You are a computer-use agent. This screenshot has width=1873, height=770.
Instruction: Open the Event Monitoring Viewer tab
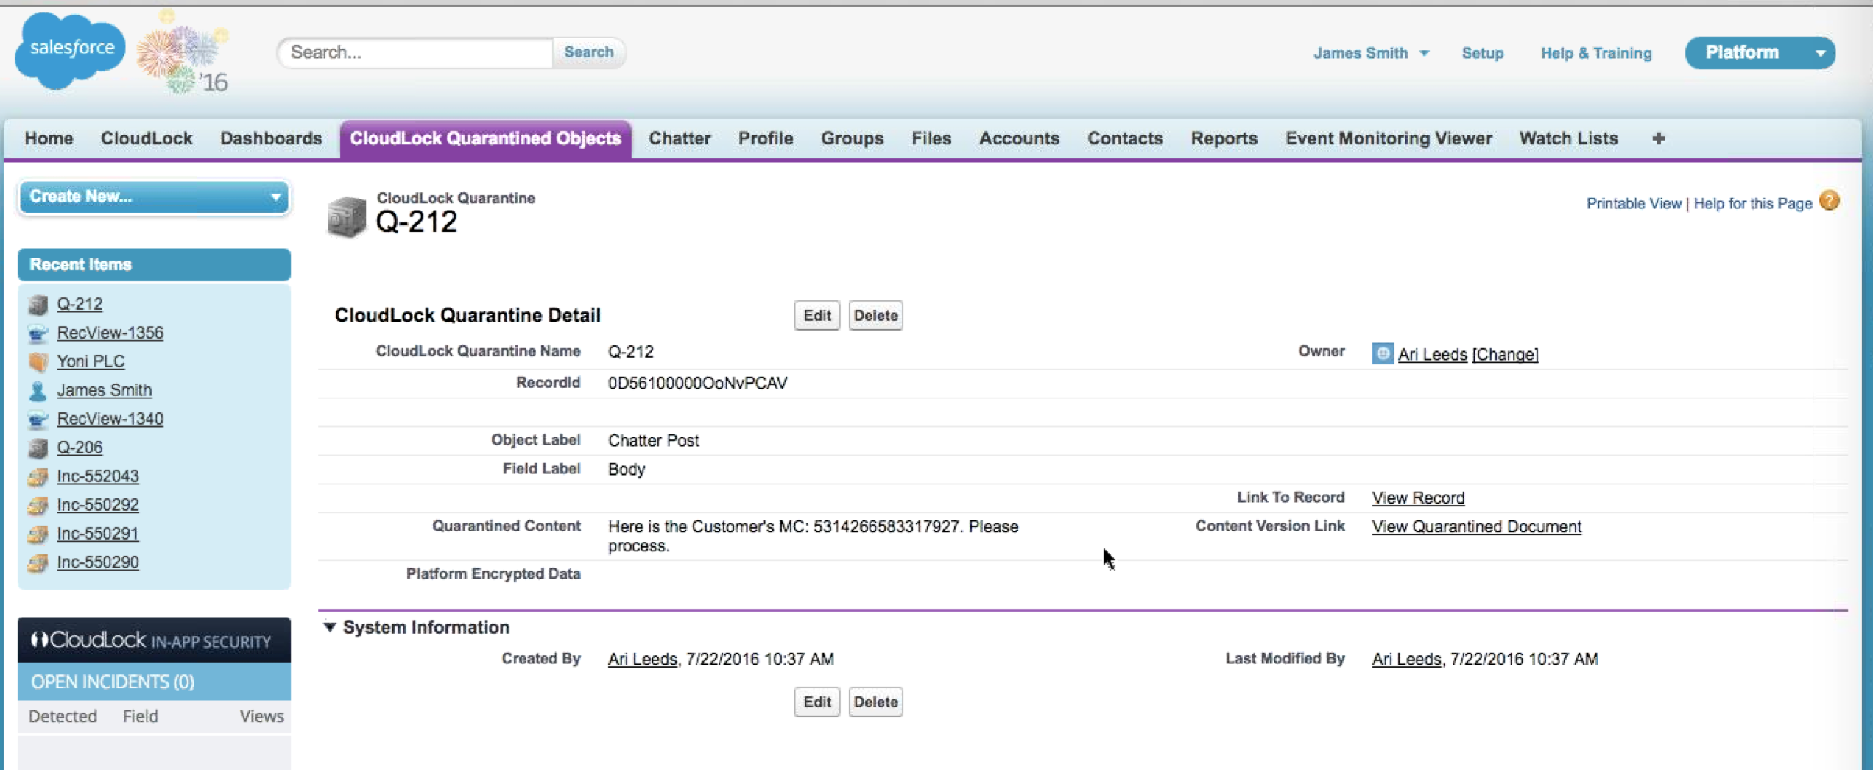tap(1388, 138)
